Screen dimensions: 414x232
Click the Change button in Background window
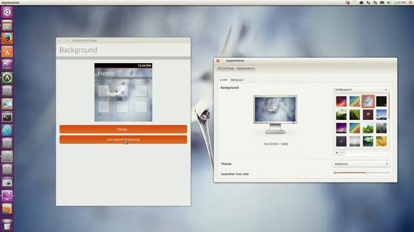coord(124,129)
